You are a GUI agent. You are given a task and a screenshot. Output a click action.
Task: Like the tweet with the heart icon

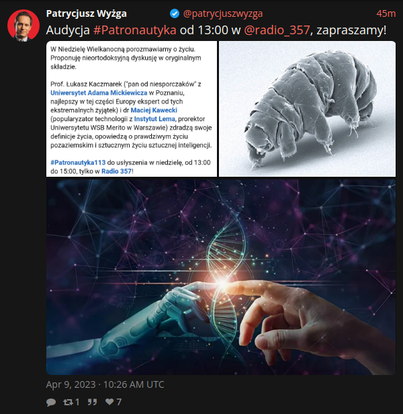(x=109, y=402)
